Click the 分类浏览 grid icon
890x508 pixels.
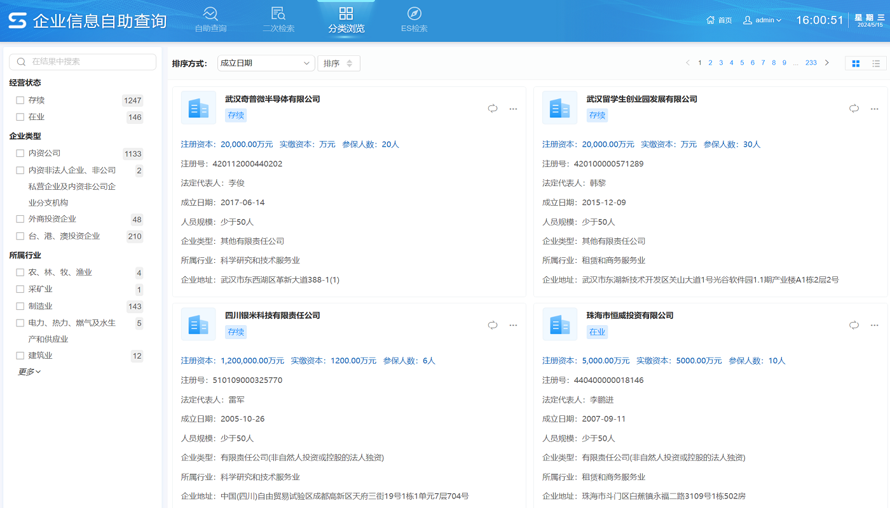(346, 12)
